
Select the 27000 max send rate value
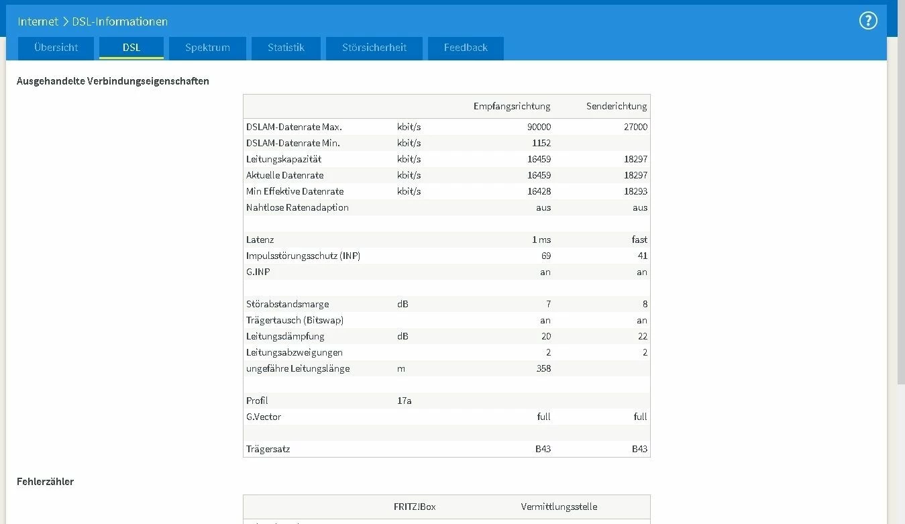[x=635, y=127]
